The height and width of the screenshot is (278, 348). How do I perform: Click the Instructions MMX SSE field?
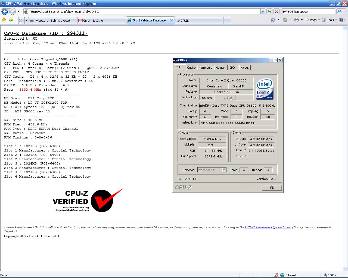(x=237, y=123)
